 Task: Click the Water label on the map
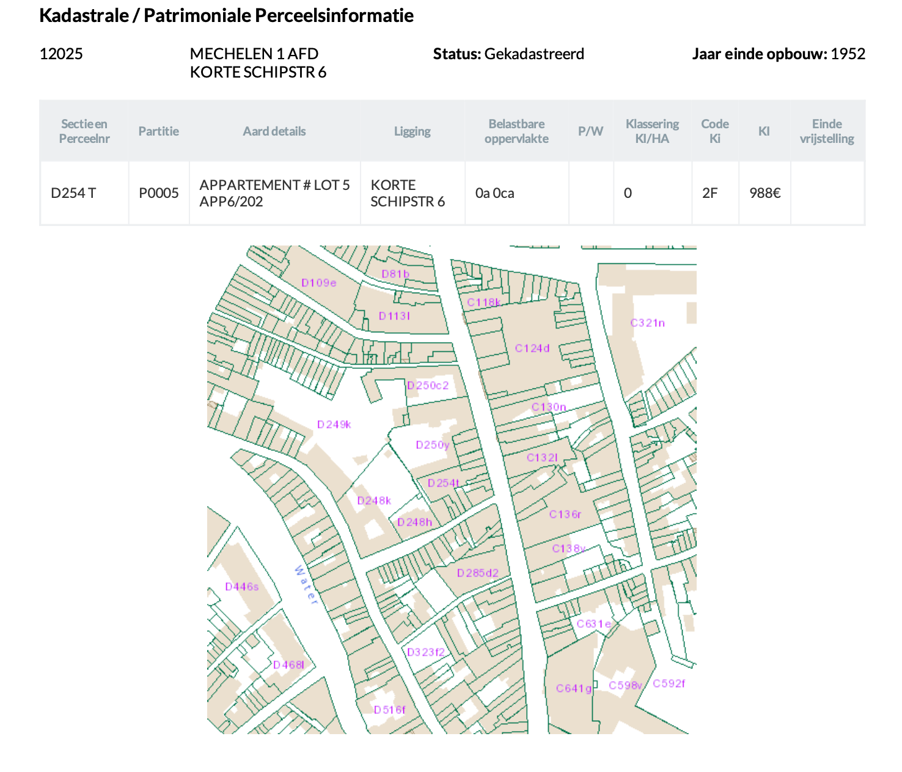click(x=306, y=585)
